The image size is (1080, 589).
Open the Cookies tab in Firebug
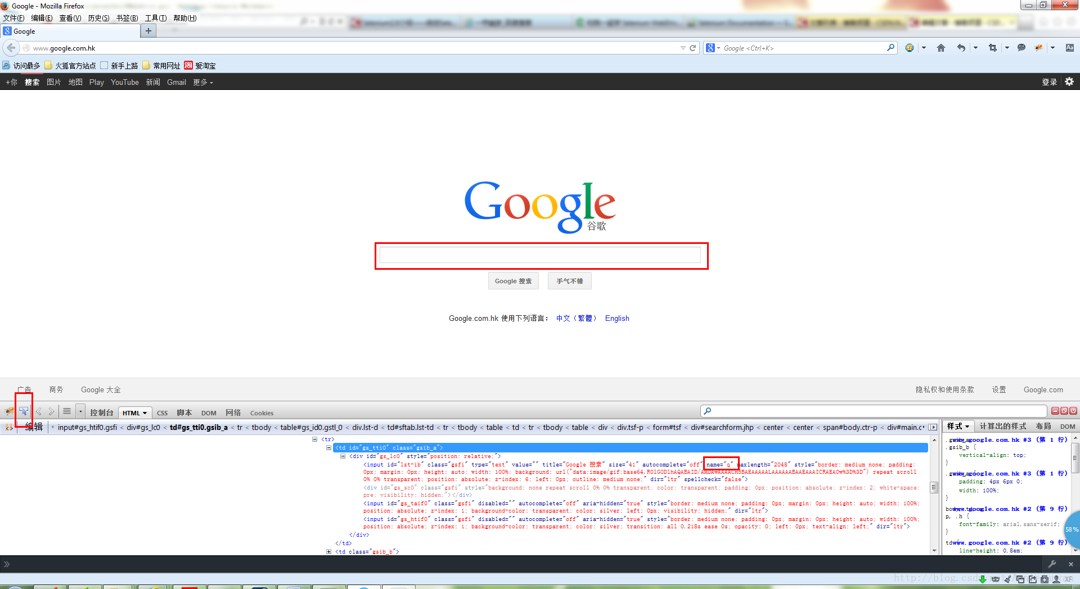tap(262, 413)
